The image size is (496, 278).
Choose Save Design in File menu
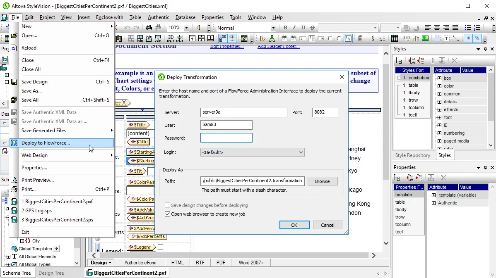coord(61,82)
